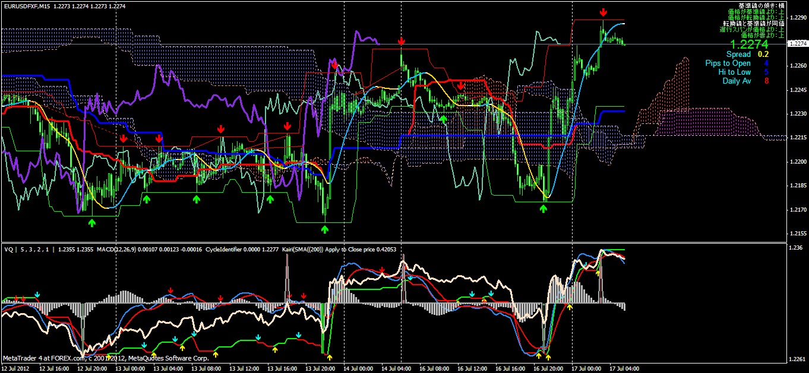Screen dimensions: 809x373
Task: Select the green up arrow at the 13 Jul 20:00 low
Action: point(325,228)
